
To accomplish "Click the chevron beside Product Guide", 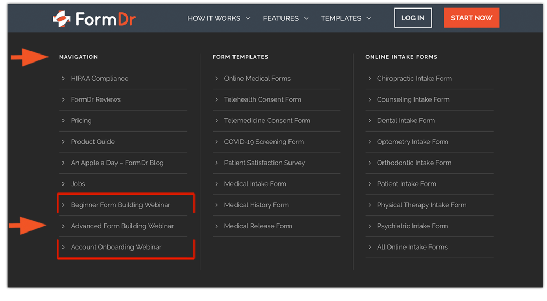I will [63, 142].
